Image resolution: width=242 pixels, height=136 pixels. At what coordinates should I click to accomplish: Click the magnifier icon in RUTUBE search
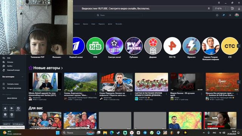(x=98, y=15)
